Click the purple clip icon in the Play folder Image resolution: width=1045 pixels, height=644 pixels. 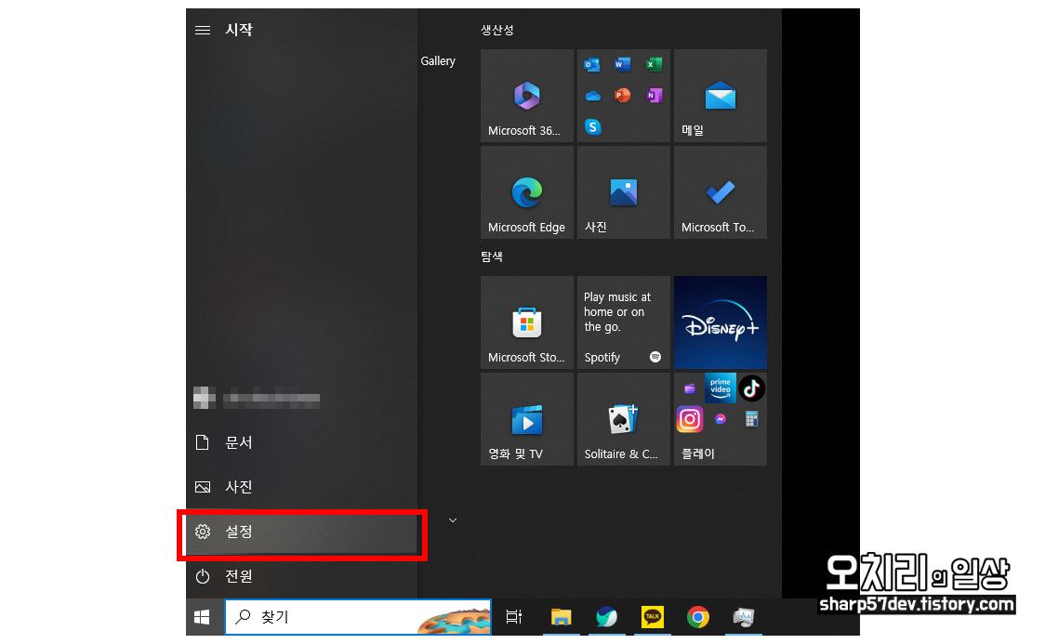point(690,388)
